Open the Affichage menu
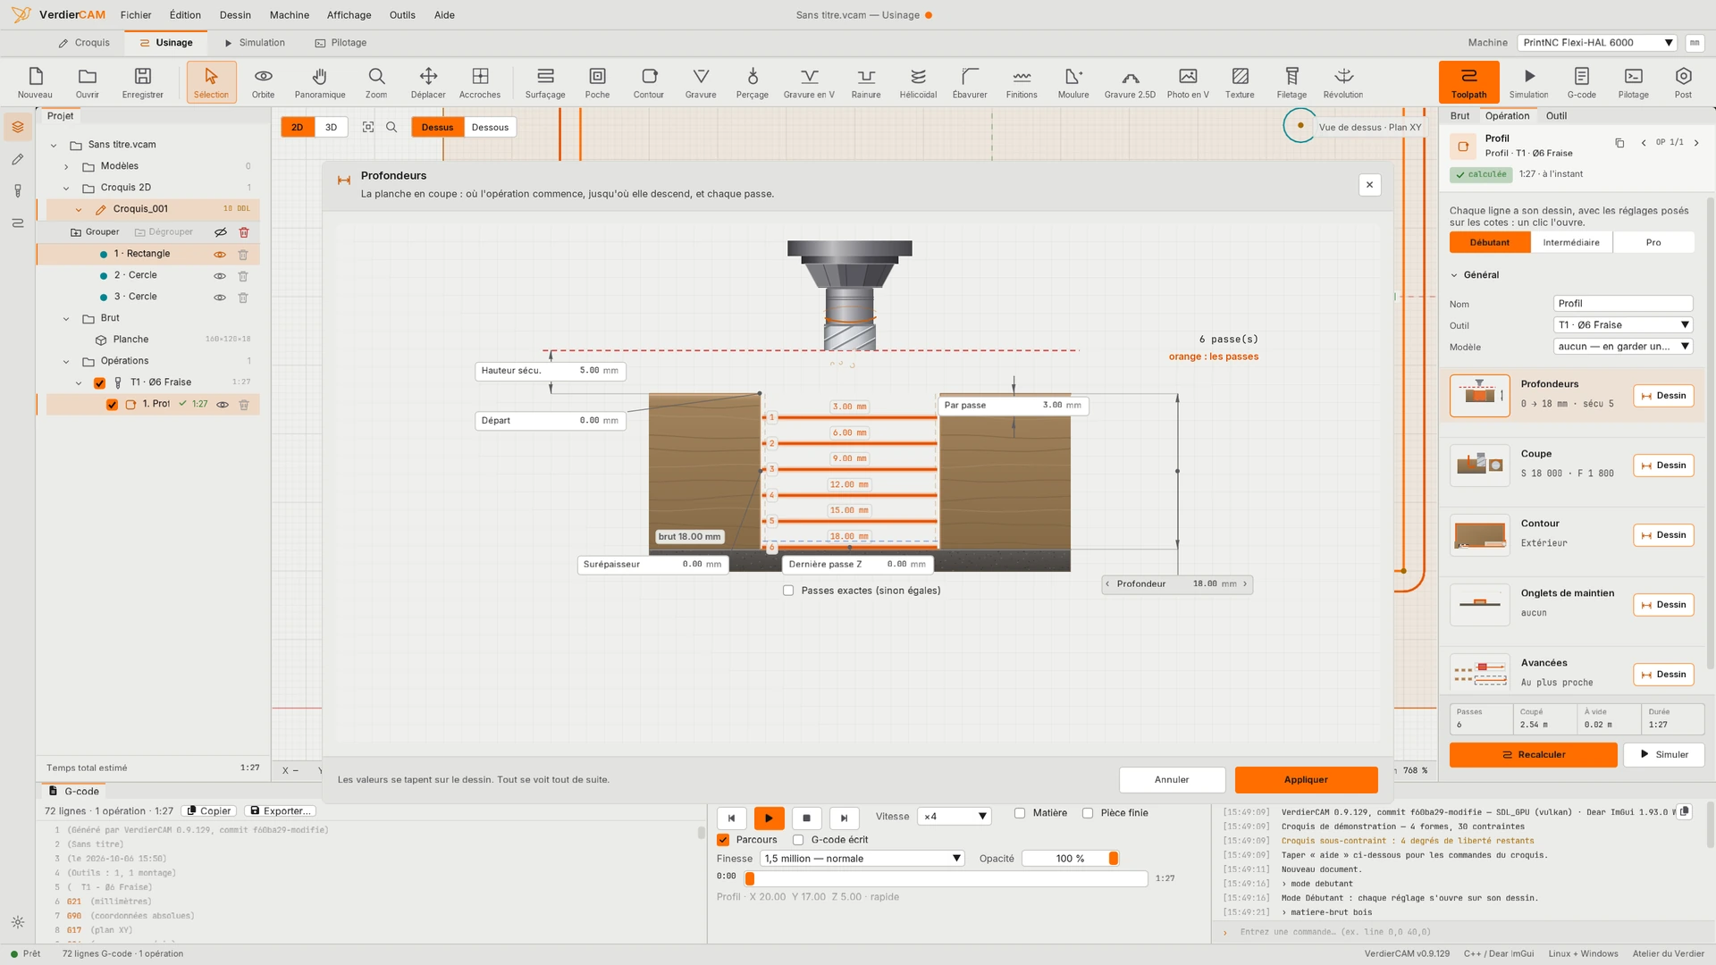Image resolution: width=1716 pixels, height=965 pixels. pyautogui.click(x=349, y=15)
